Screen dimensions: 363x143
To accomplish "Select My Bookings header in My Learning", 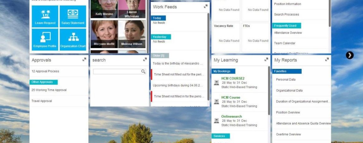I will (223, 71).
